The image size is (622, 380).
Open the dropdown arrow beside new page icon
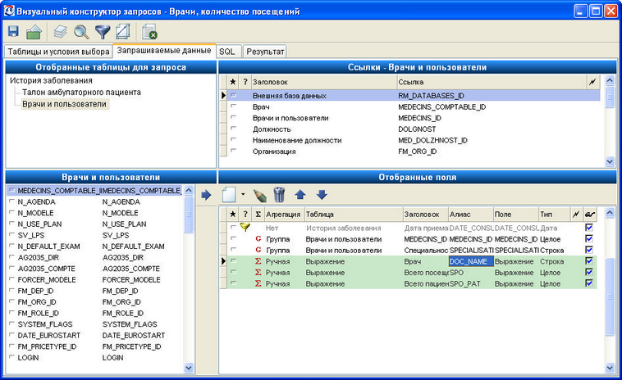click(243, 194)
